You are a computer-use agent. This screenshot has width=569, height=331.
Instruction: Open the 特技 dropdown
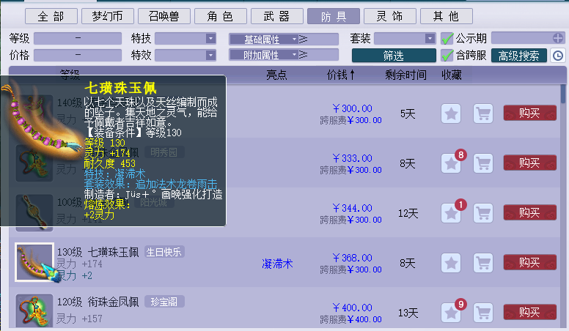[210, 38]
